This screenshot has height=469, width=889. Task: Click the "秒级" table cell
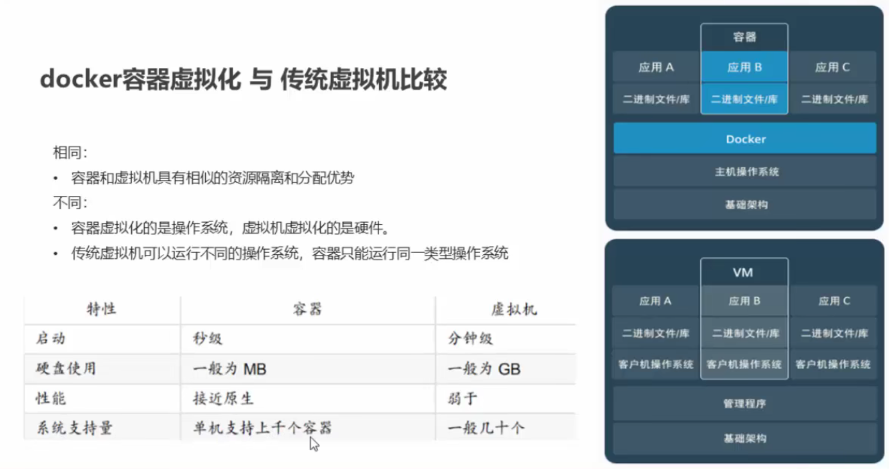pyautogui.click(x=207, y=338)
